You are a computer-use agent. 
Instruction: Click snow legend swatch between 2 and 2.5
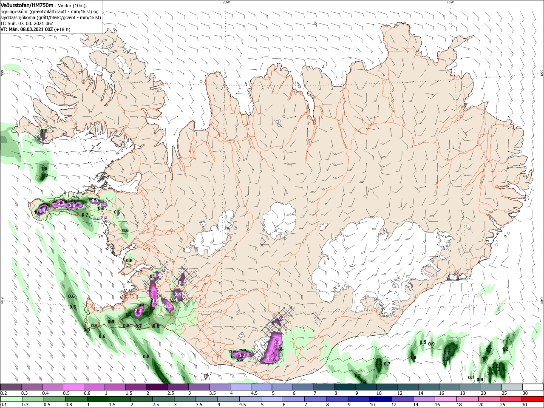click(x=157, y=387)
